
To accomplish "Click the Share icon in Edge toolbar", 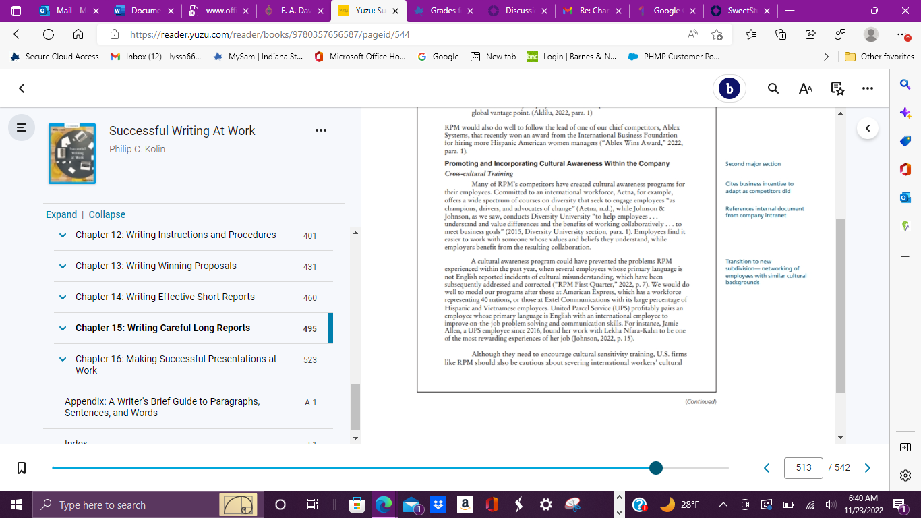I will pos(810,34).
